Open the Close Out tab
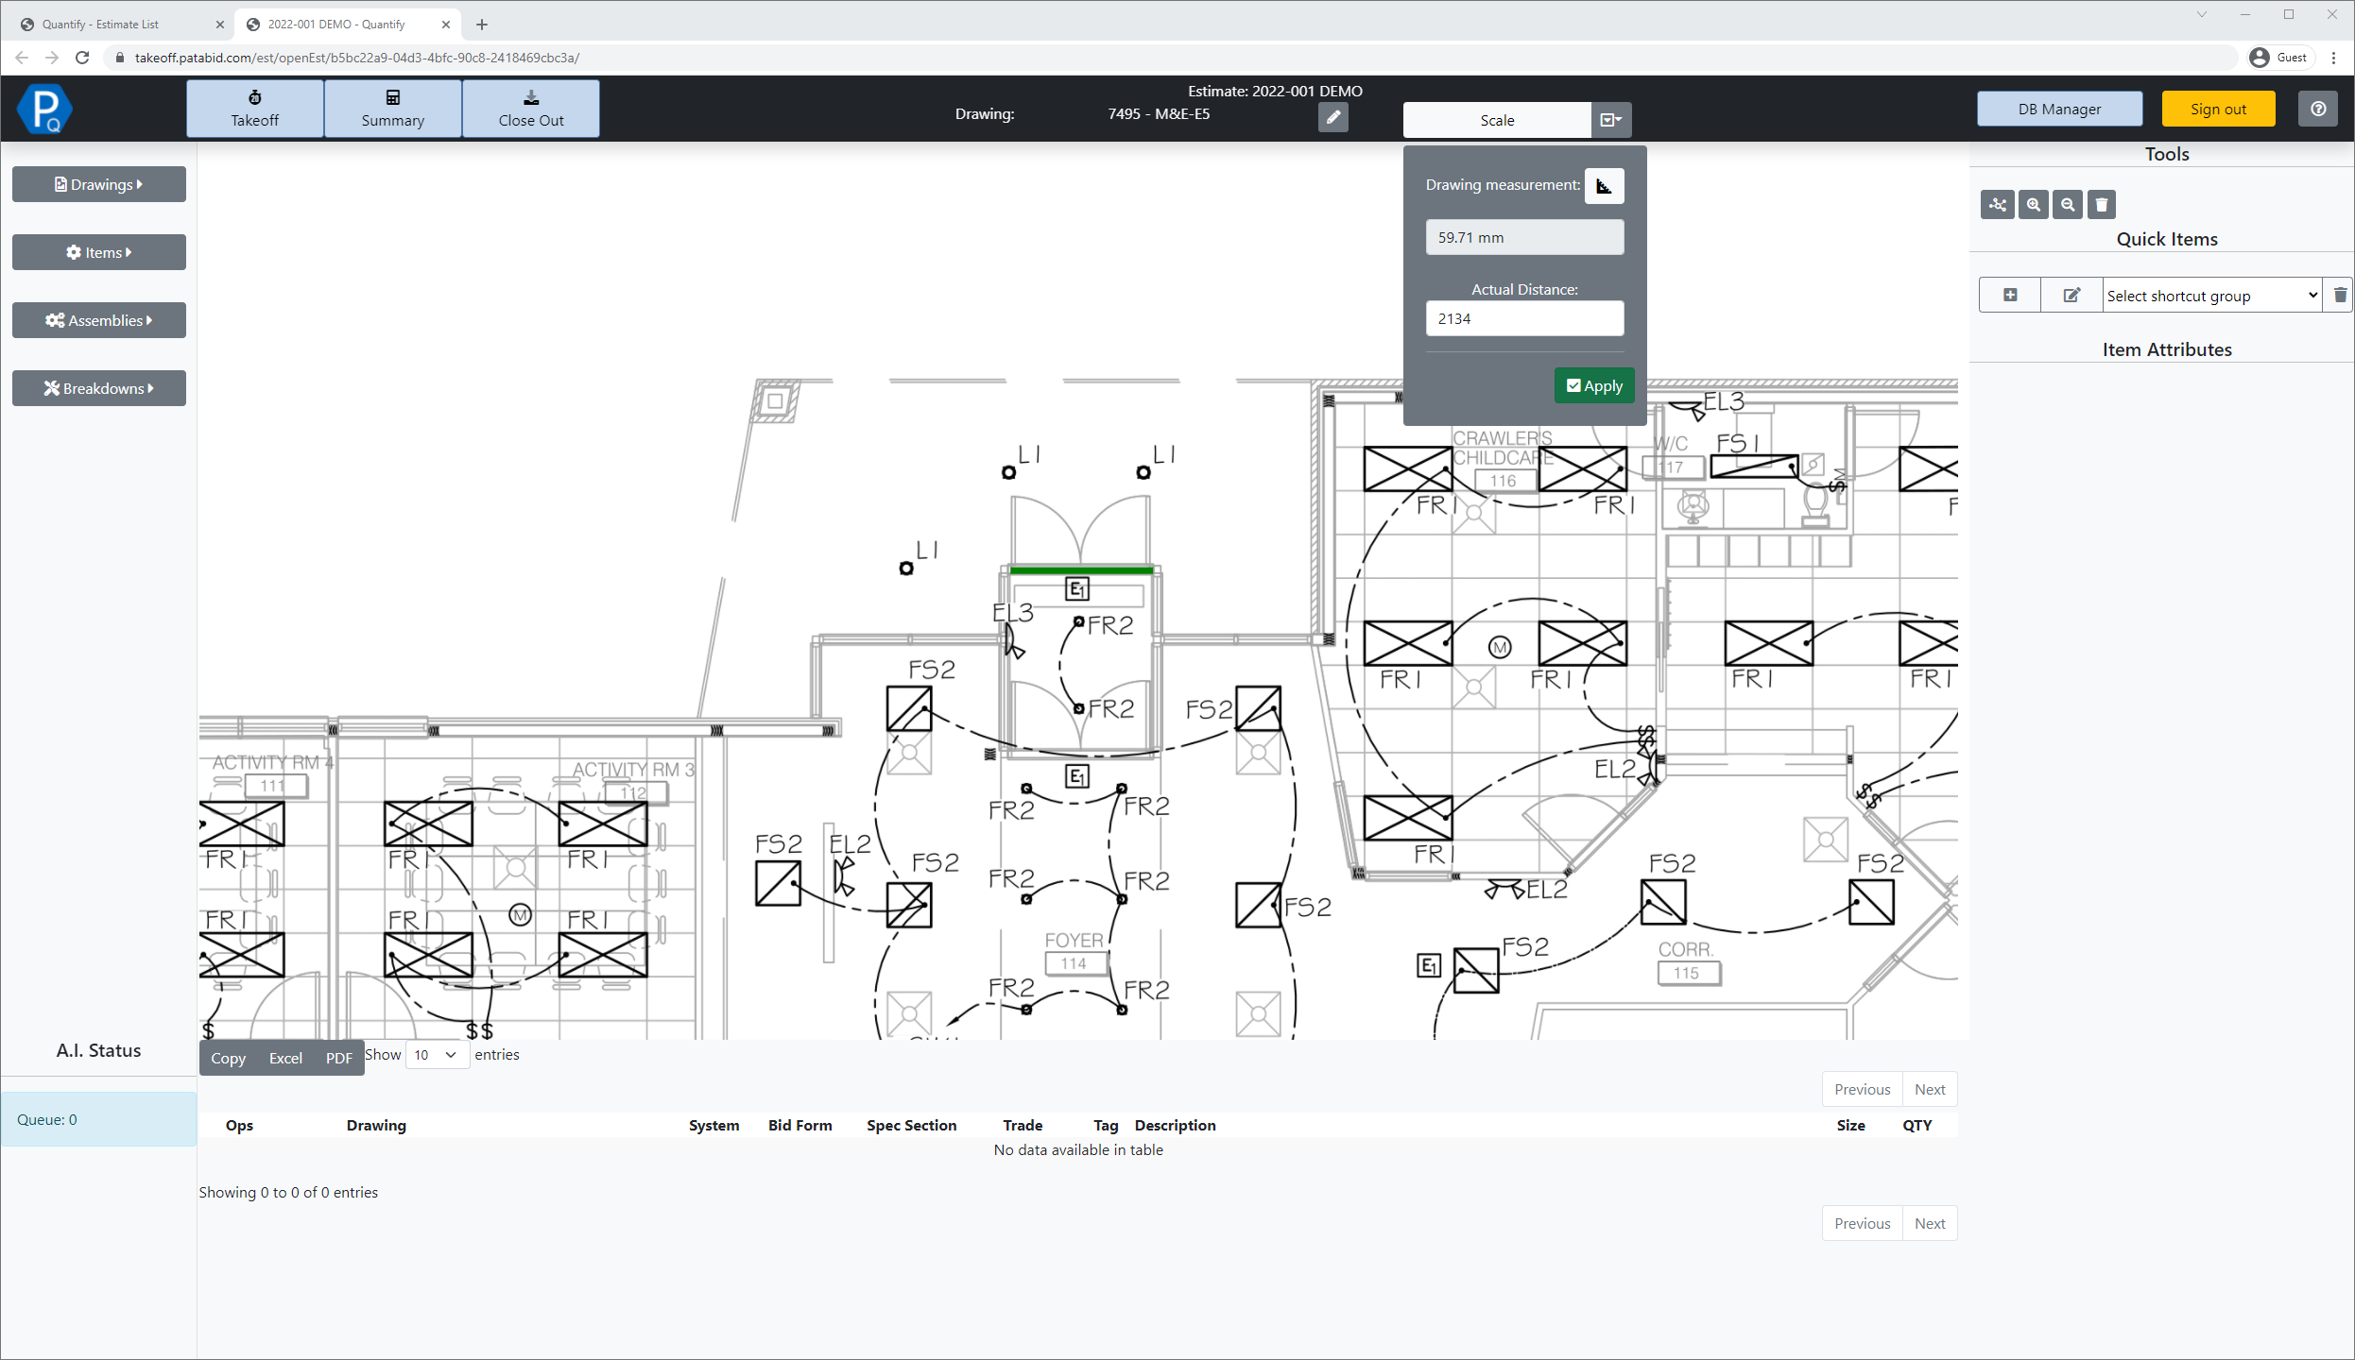Viewport: 2355px width, 1360px height. [531, 109]
